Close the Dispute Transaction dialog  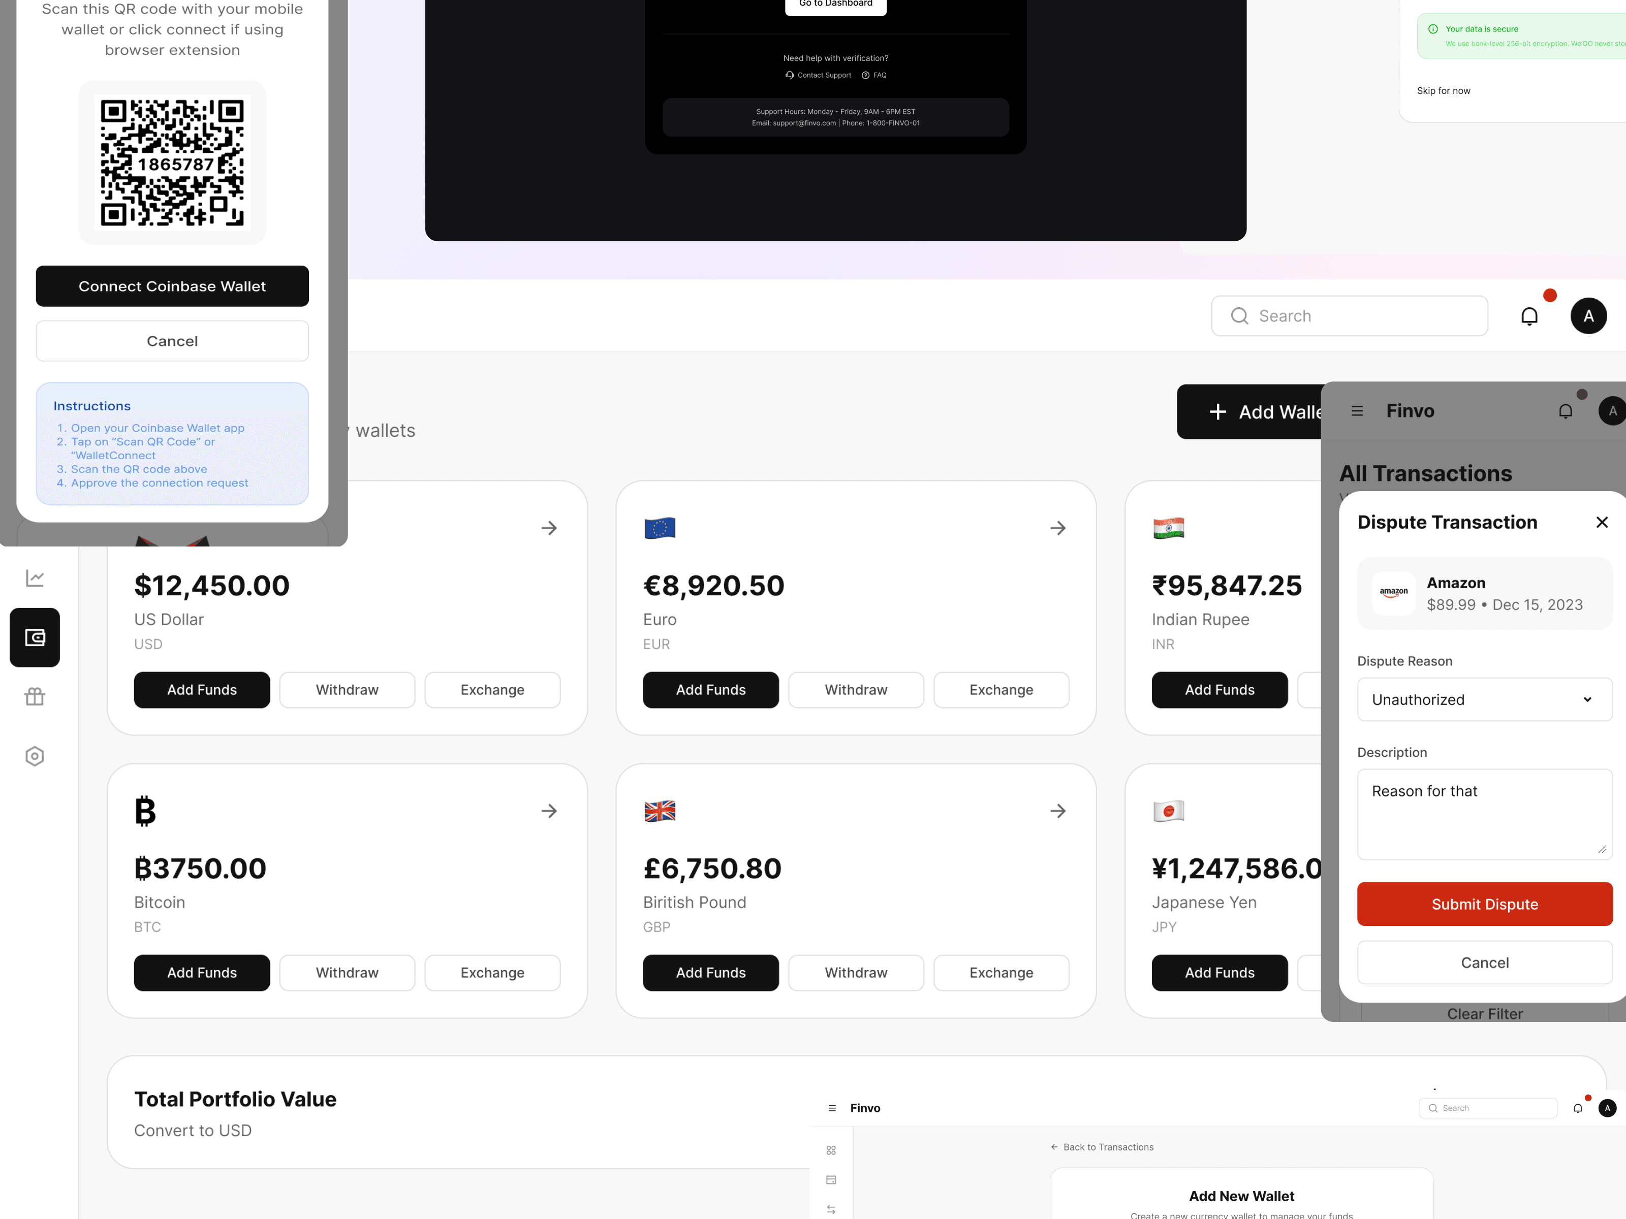[1602, 522]
